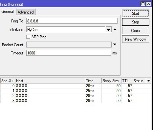153x130 pixels.
Task: Close the Ping dialog via Close button
Action: (x=136, y=31)
